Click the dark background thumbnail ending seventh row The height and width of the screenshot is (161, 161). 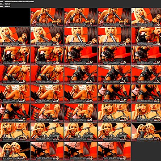pyautogui.click(x=146, y=131)
